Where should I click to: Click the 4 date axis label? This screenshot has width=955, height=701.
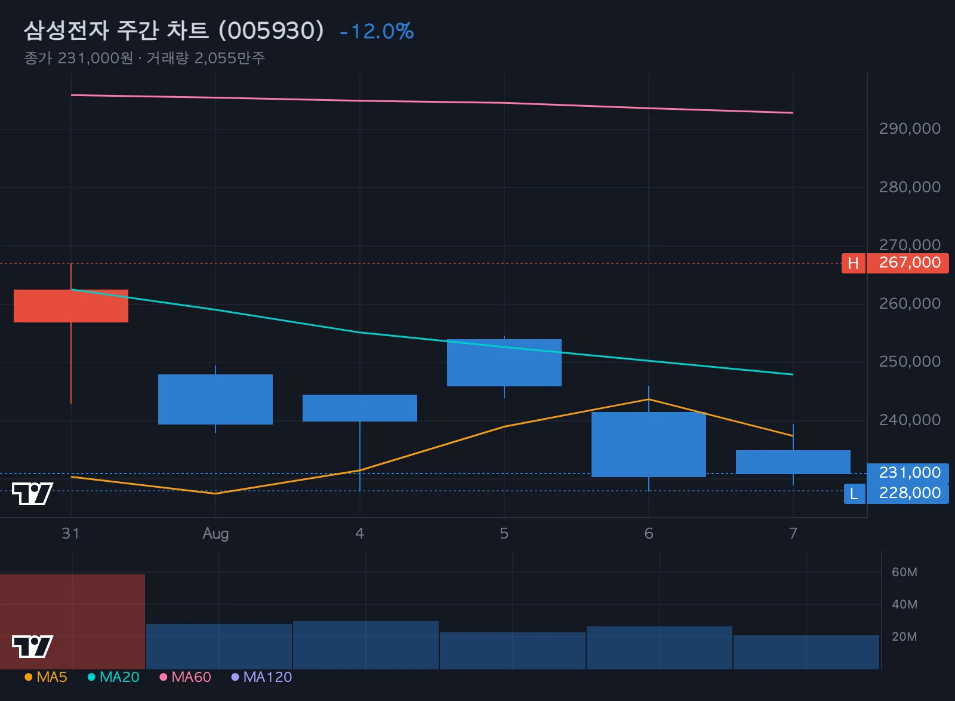360,533
